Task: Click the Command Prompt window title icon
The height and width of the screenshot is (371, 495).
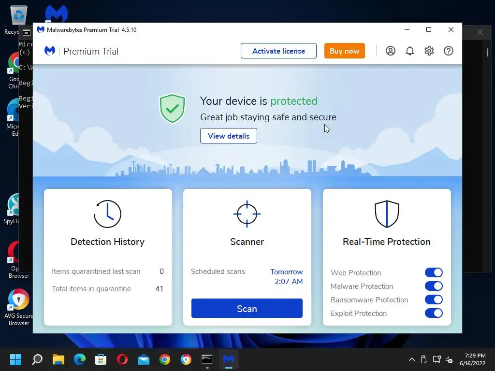Action: pos(27,32)
